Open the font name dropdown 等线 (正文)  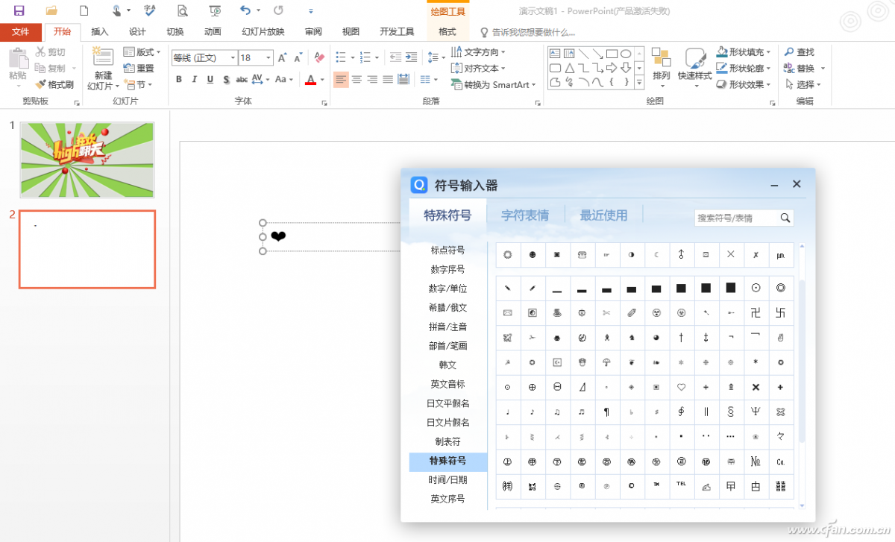233,57
